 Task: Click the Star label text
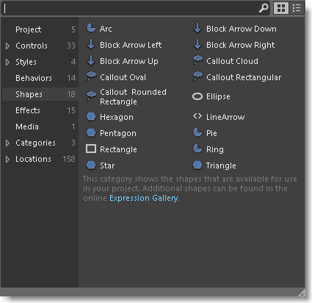tap(107, 165)
